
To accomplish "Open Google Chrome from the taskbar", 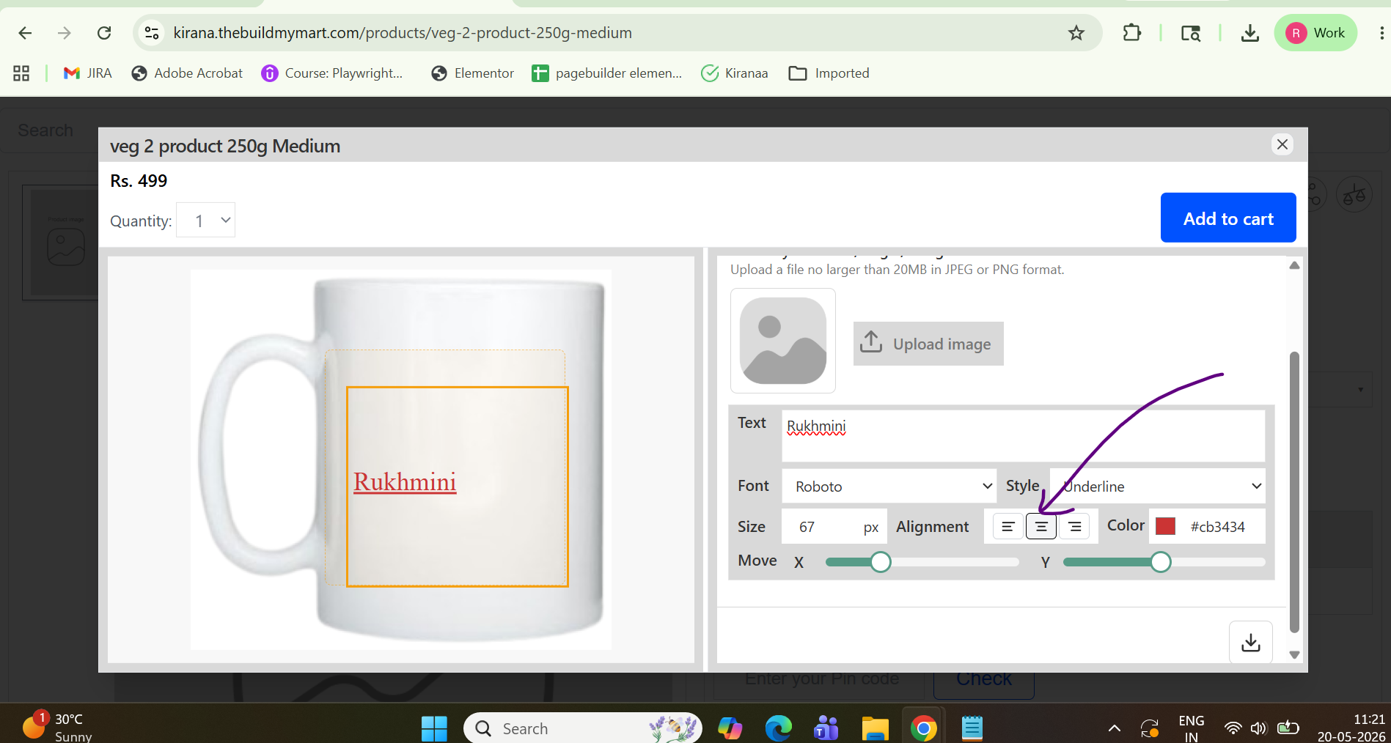I will click(923, 728).
